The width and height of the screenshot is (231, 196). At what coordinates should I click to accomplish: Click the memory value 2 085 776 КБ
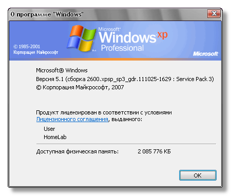[x=154, y=151]
